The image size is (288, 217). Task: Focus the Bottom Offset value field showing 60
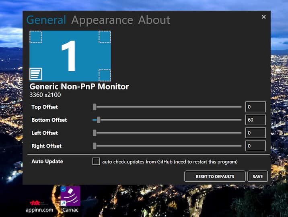click(255, 120)
